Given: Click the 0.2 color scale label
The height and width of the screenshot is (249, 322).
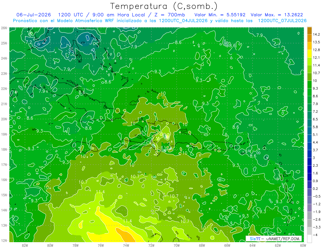Looking at the screenshot, I should (x=316, y=189).
